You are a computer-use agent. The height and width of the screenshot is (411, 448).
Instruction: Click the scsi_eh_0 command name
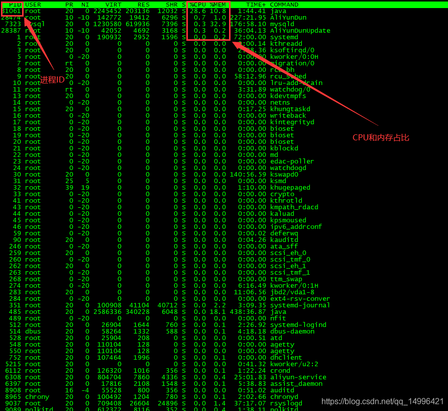288,253
